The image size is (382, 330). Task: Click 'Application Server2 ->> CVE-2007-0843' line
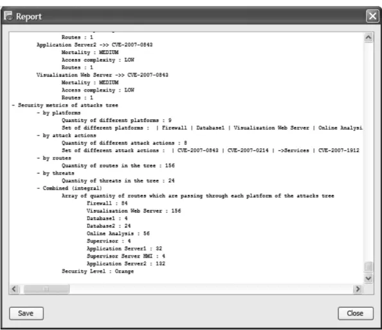pos(95,45)
